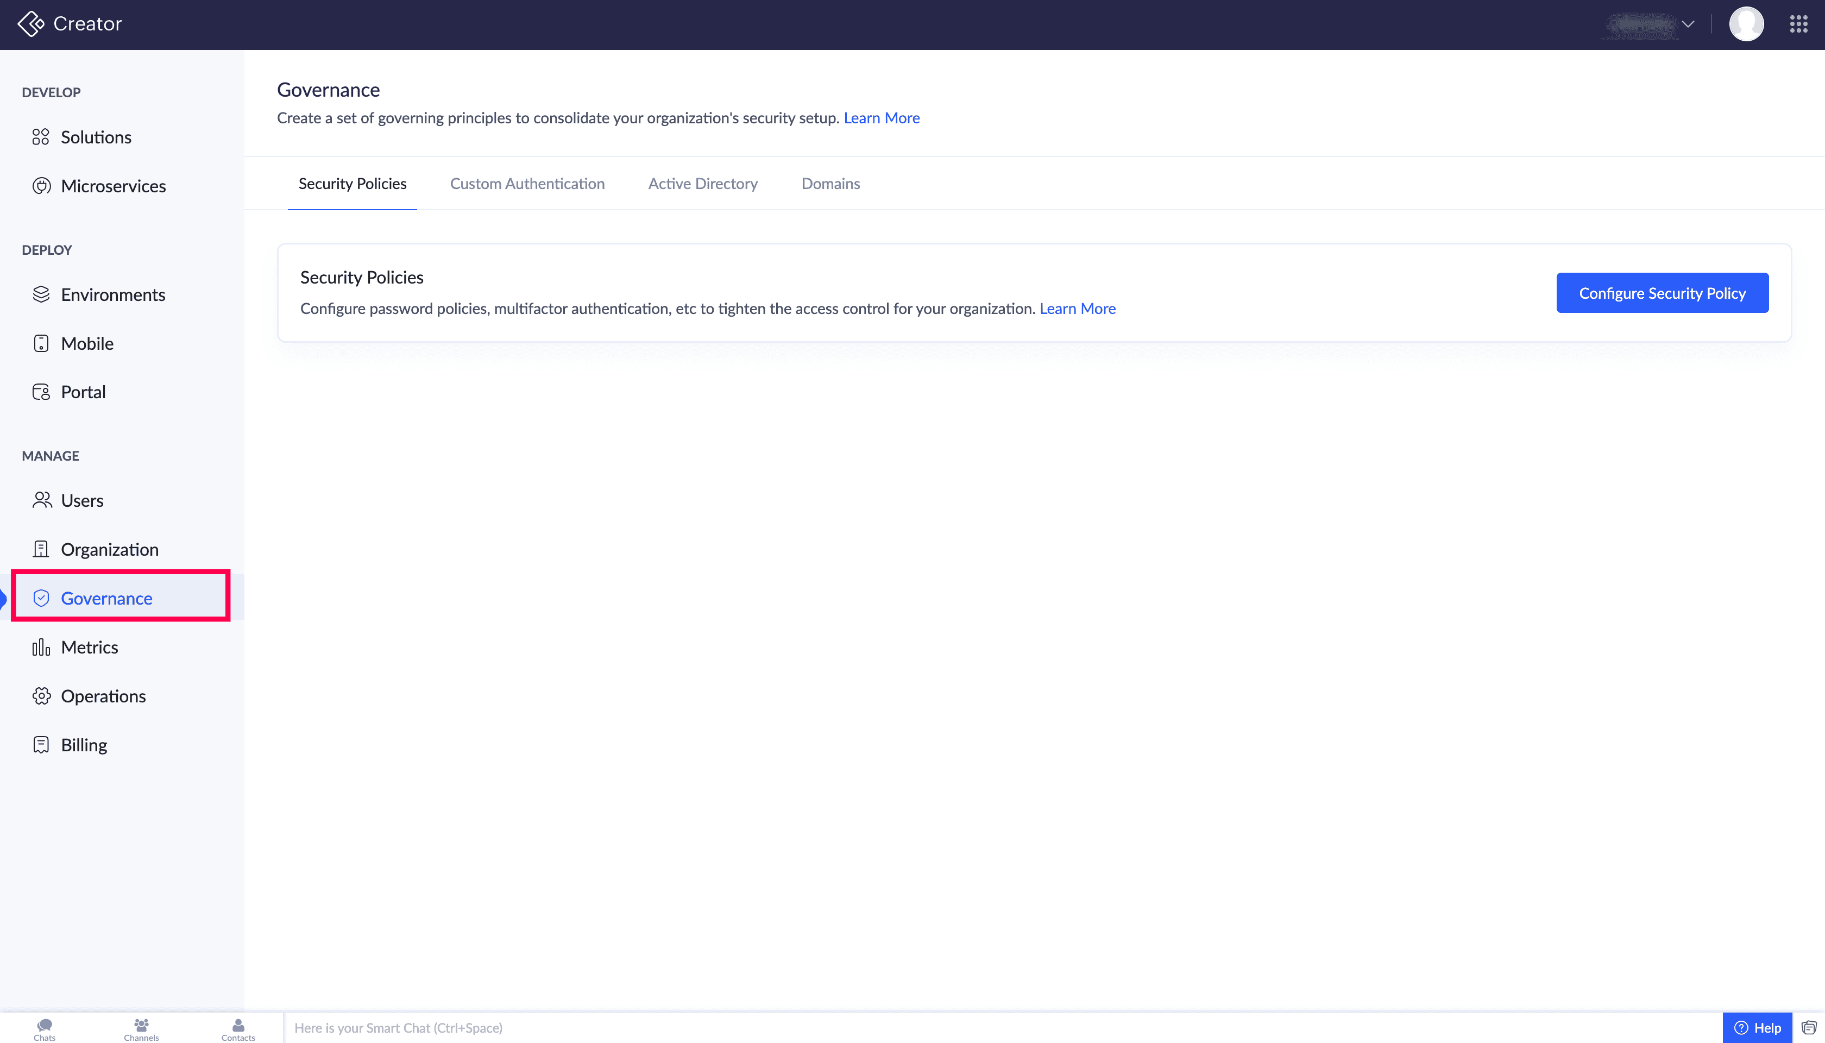Open Users via the people icon
The height and width of the screenshot is (1043, 1825).
tap(41, 501)
